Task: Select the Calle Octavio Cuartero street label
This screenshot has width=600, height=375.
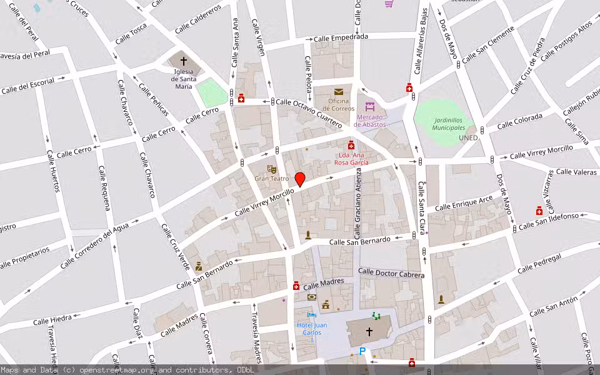Action: (309, 113)
